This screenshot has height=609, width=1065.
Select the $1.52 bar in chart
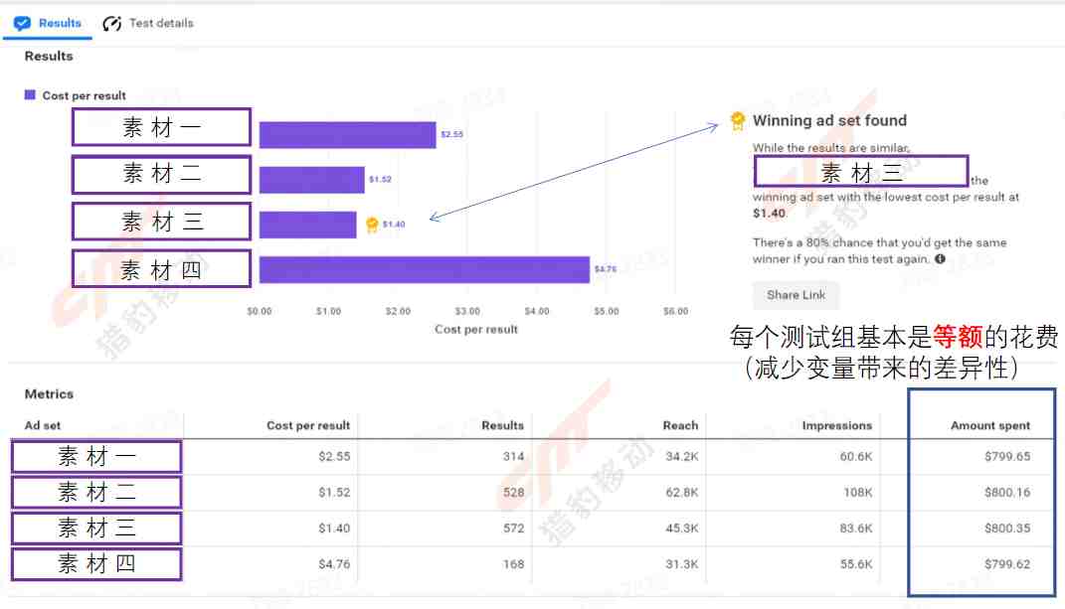point(312,180)
